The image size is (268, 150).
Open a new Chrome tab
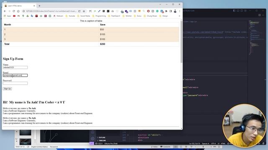[x=39, y=6]
